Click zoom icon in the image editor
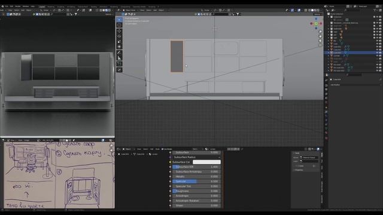This screenshot has width=383, height=215. (x=112, y=146)
